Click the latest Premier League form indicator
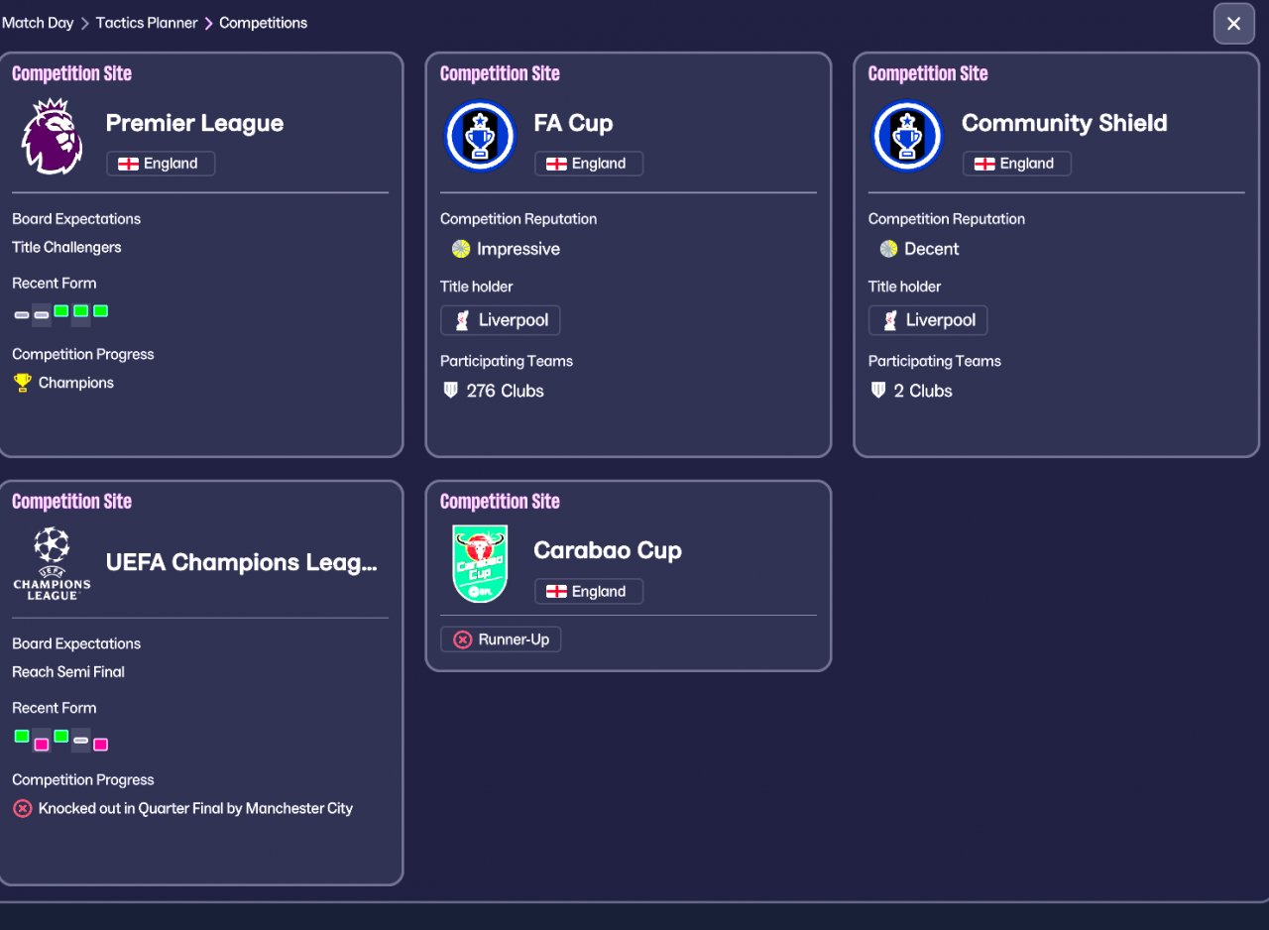The width and height of the screenshot is (1269, 930). click(x=100, y=311)
